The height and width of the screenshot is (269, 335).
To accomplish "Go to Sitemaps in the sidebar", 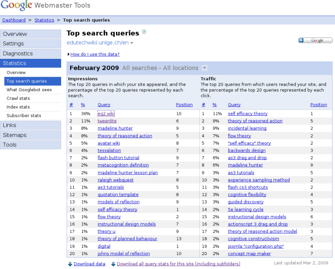I will [31, 135].
